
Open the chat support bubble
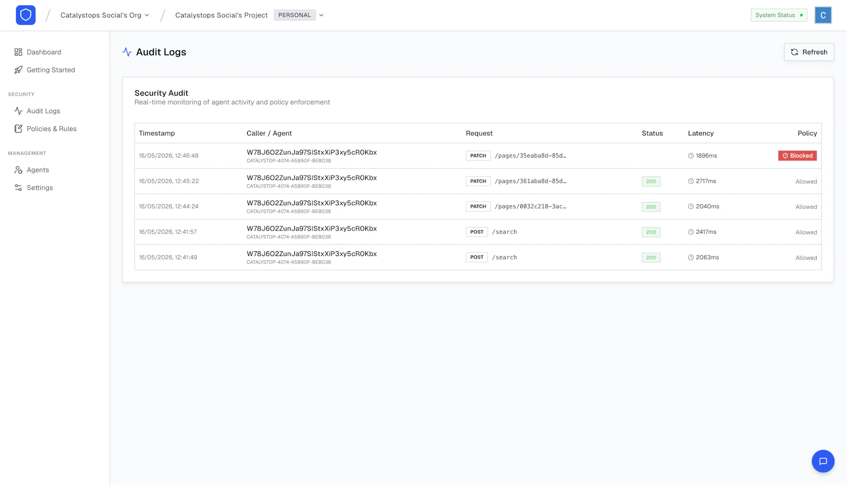tap(823, 461)
